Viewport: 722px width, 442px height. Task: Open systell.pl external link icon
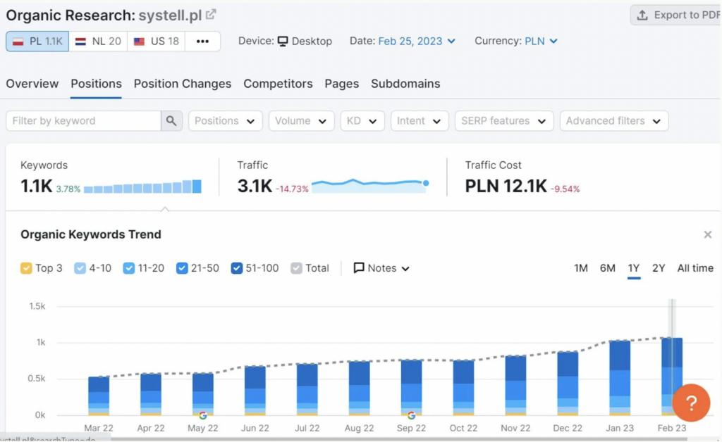211,14
